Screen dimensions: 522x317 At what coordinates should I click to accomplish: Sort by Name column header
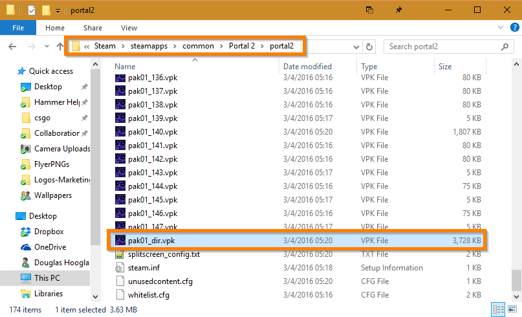coord(125,67)
